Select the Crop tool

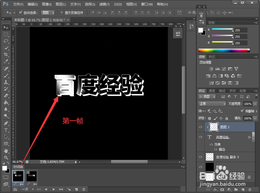pyautogui.click(x=6, y=54)
